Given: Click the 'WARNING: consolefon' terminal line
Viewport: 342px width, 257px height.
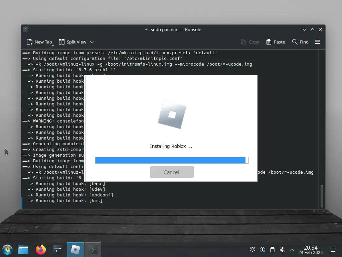Looking at the screenshot, I should 53,121.
